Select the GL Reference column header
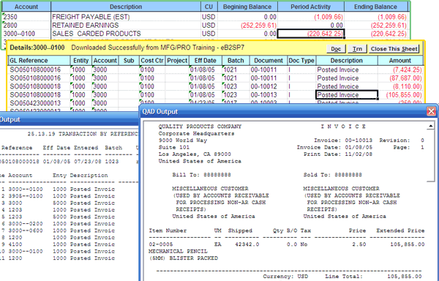The width and height of the screenshot is (439, 281). (39, 61)
